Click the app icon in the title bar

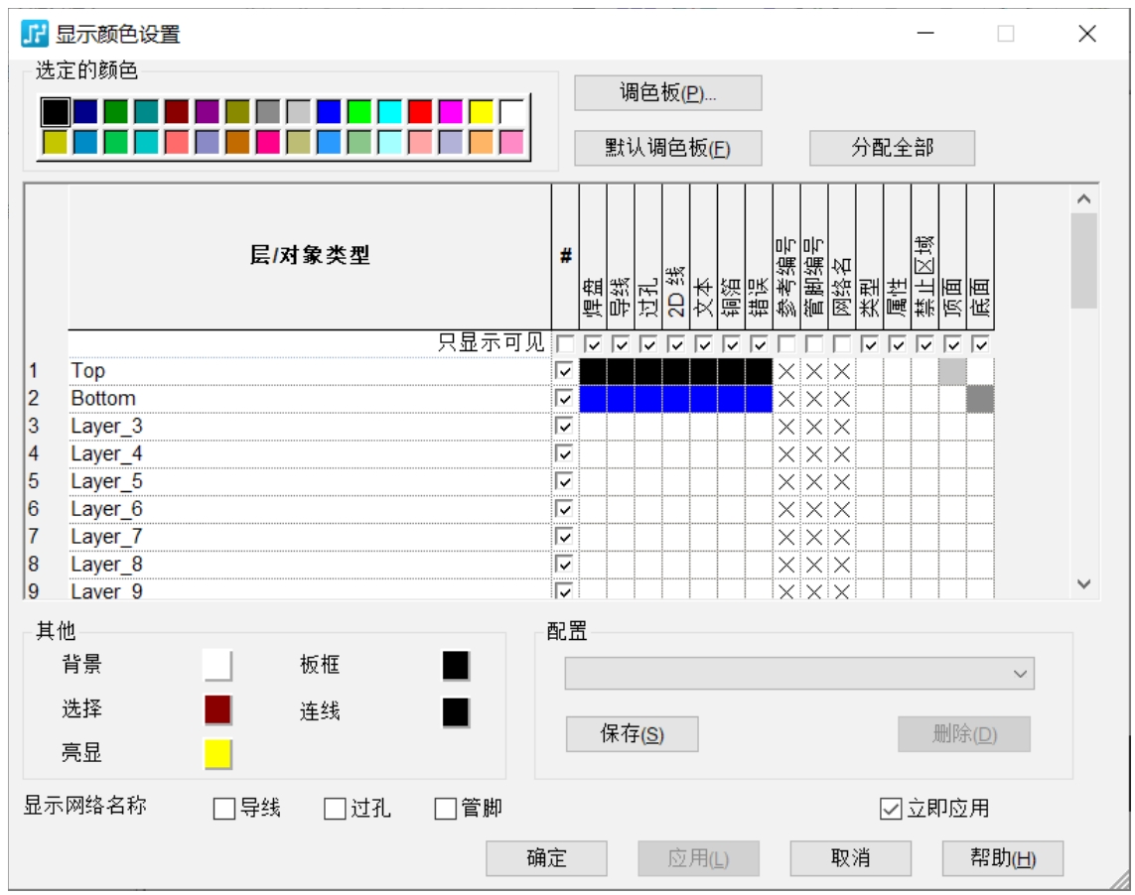pos(35,34)
